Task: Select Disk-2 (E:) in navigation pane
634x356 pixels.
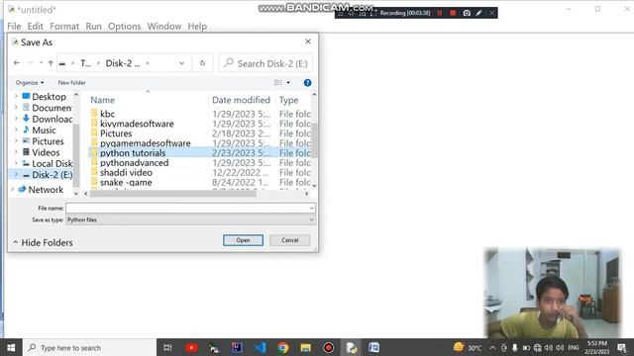Action: click(x=48, y=175)
